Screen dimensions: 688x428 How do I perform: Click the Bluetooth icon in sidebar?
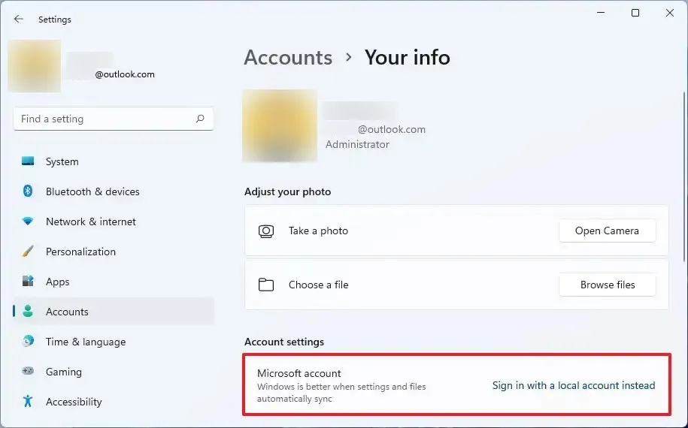tap(28, 191)
